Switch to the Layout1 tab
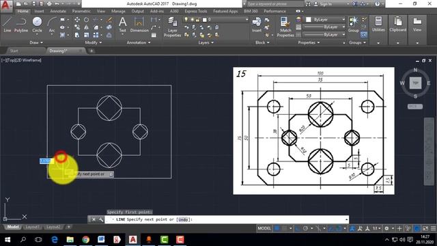 (32, 227)
